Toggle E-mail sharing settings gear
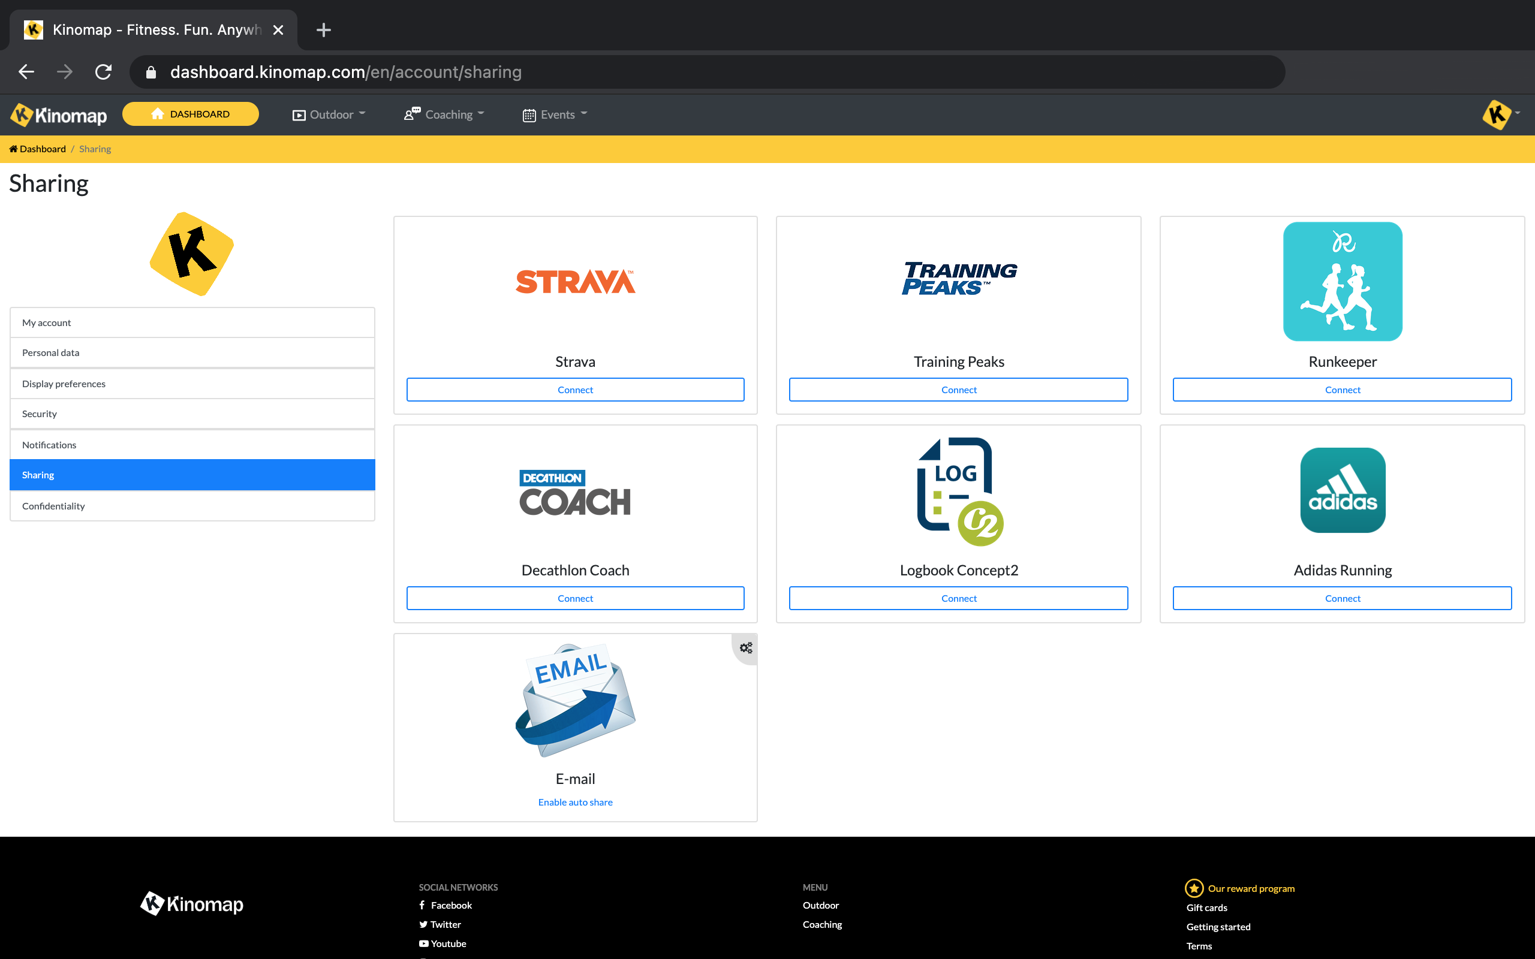Viewport: 1535px width, 959px height. pos(745,649)
